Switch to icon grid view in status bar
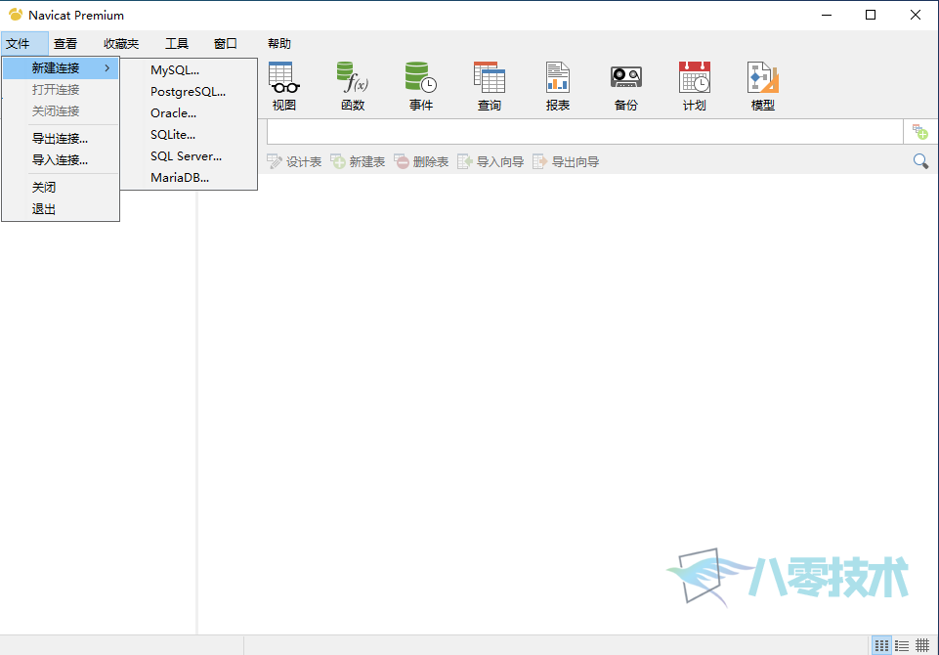 (881, 645)
